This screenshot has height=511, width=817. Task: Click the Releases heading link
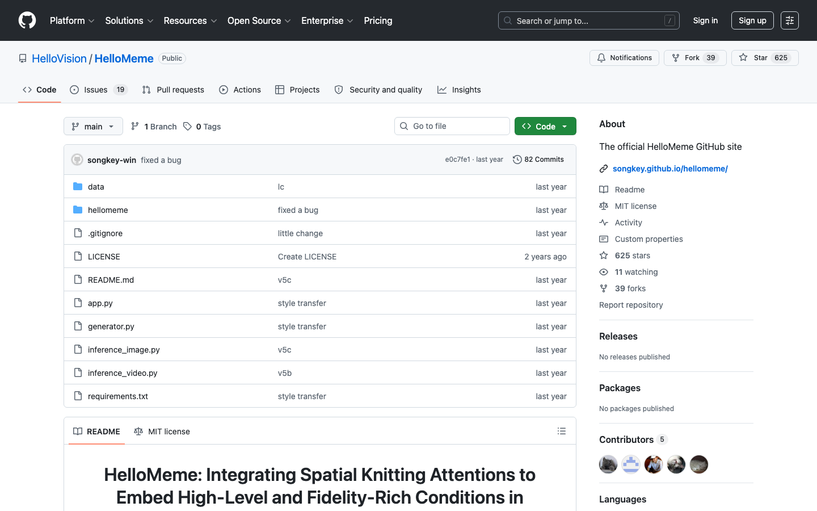coord(618,336)
